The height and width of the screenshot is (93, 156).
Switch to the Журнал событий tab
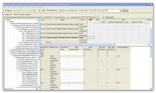pos(25,15)
